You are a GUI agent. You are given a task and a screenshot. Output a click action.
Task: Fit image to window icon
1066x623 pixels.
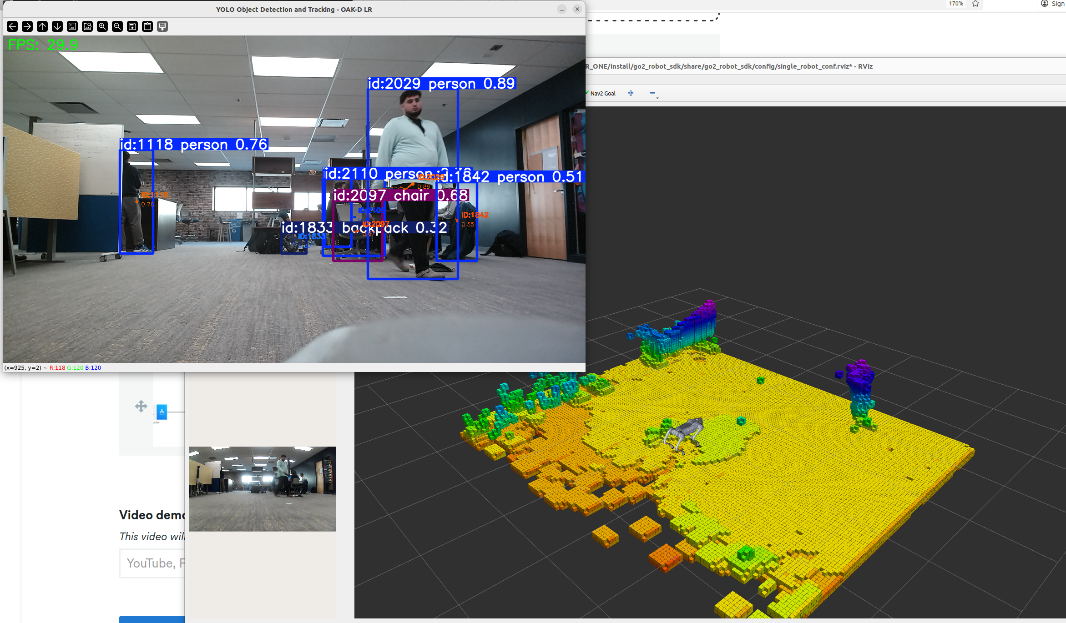click(87, 26)
